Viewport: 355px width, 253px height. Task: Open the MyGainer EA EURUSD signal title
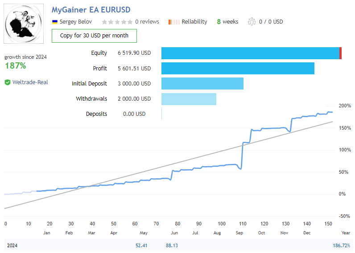tap(91, 10)
